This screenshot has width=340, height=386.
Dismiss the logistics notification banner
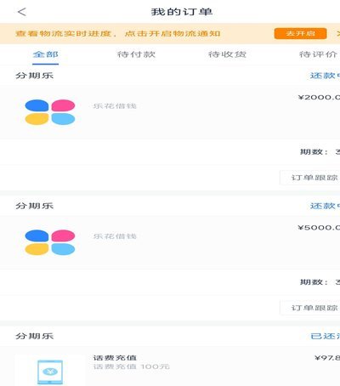(338, 33)
